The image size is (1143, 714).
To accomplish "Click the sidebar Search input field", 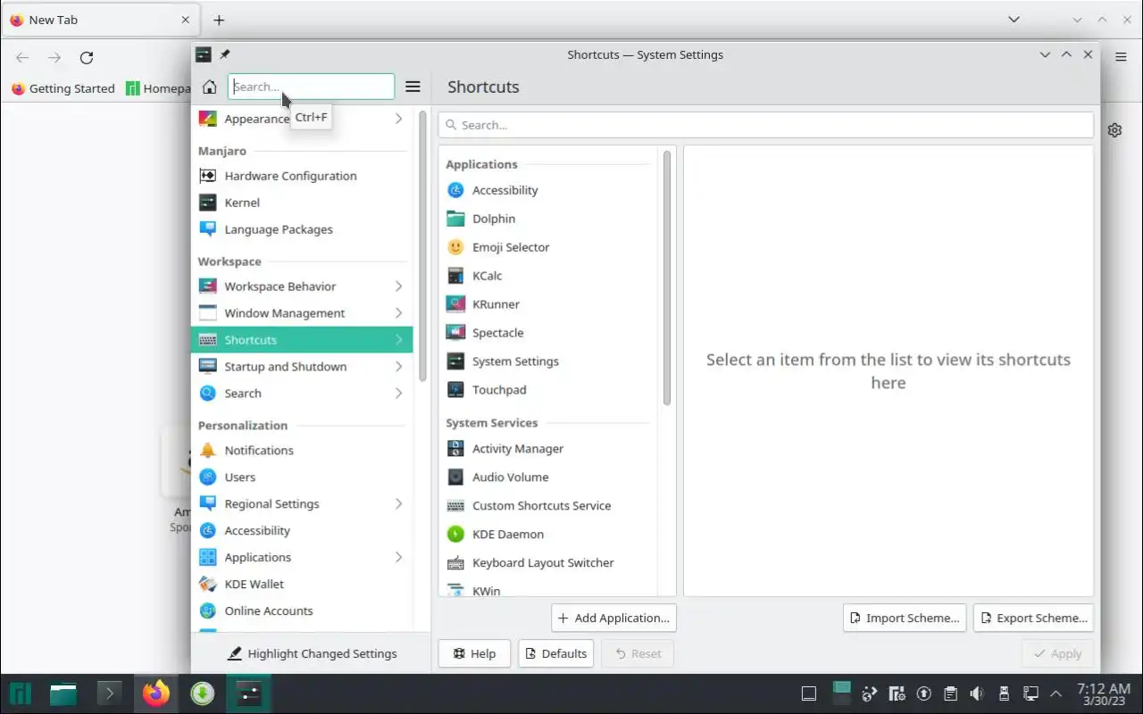I will 311,87.
